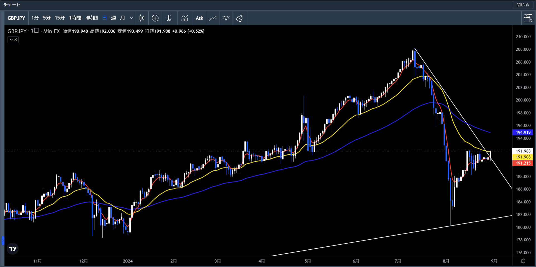Image resolution: width=536 pixels, height=267 pixels.
Task: Select the 4時間 timeframe
Action: 91,18
